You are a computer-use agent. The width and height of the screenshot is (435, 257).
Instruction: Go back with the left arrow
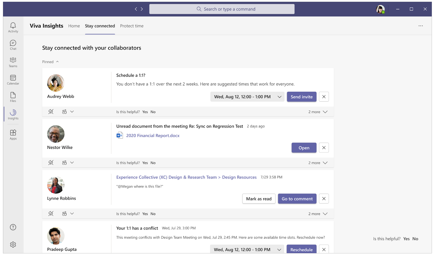[136, 9]
